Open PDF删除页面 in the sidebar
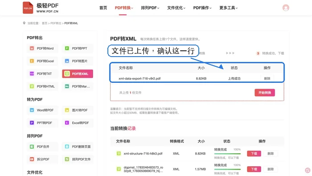Screen dimensions: 312x176 pos(78,147)
